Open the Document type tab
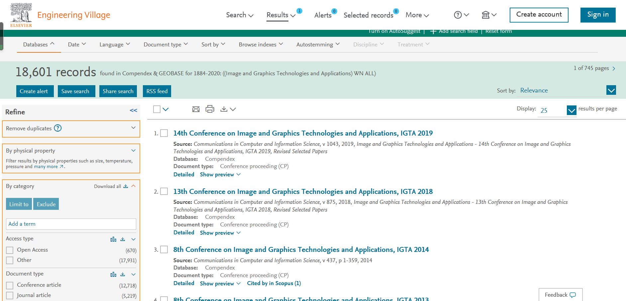The width and height of the screenshot is (626, 301). (x=166, y=44)
